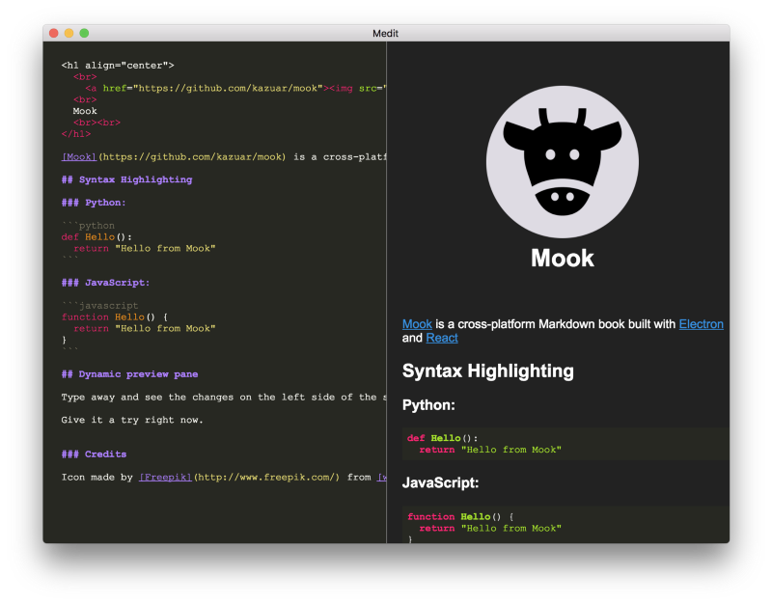The width and height of the screenshot is (772, 604).
Task: Click the Python code block in preview
Action: (565, 444)
